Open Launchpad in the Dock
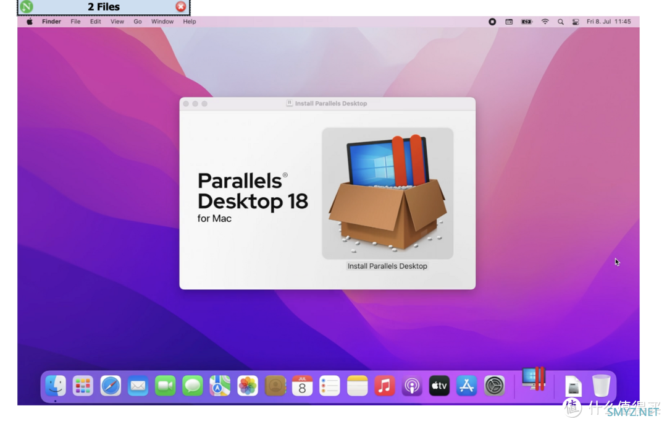This screenshot has width=667, height=424. point(83,386)
